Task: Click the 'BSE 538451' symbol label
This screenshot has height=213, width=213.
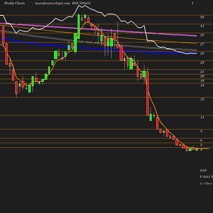Action: coord(81,3)
